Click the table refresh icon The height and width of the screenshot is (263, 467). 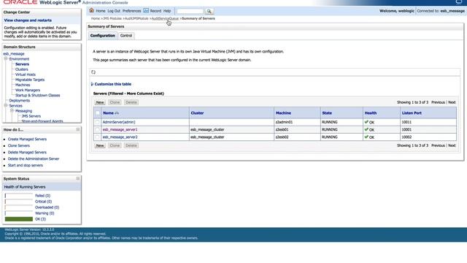click(93, 72)
